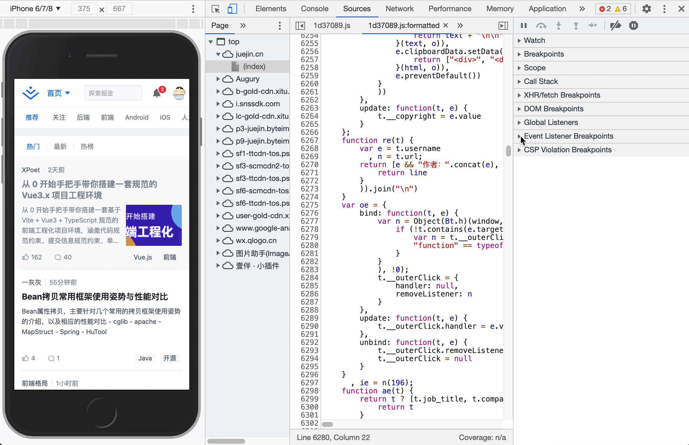
Task: Expand DOM Breakpoints section
Action: pyautogui.click(x=601, y=109)
